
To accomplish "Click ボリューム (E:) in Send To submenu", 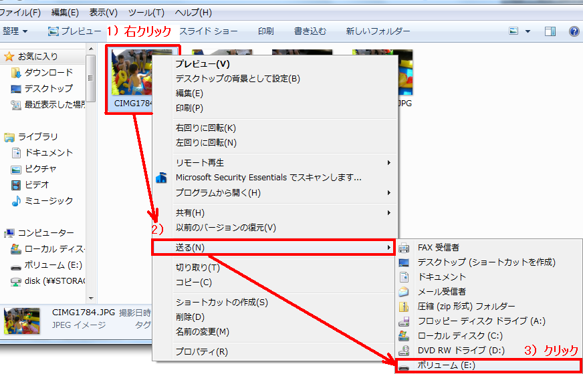I will pos(447,365).
